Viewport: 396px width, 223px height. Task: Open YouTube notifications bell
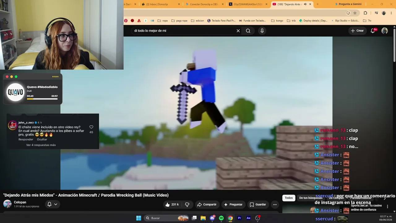373,31
